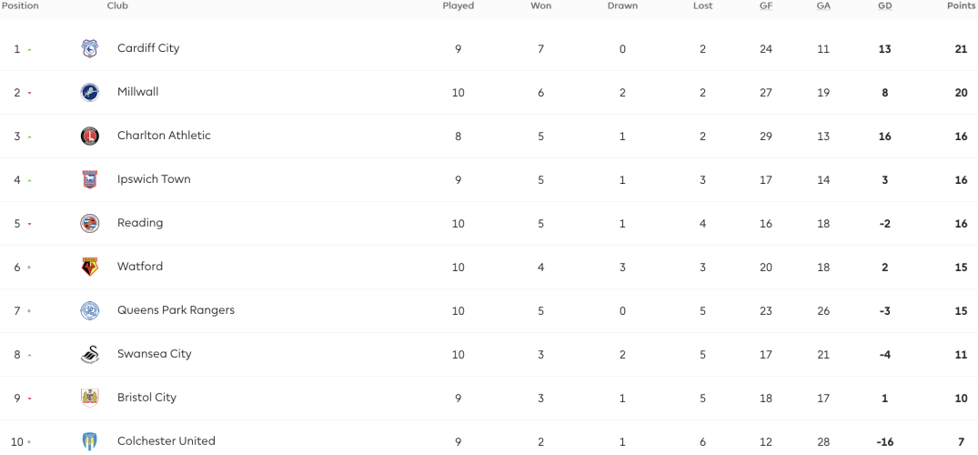The image size is (978, 455).
Task: Click the Charlton Athletic team name
Action: 164,136
